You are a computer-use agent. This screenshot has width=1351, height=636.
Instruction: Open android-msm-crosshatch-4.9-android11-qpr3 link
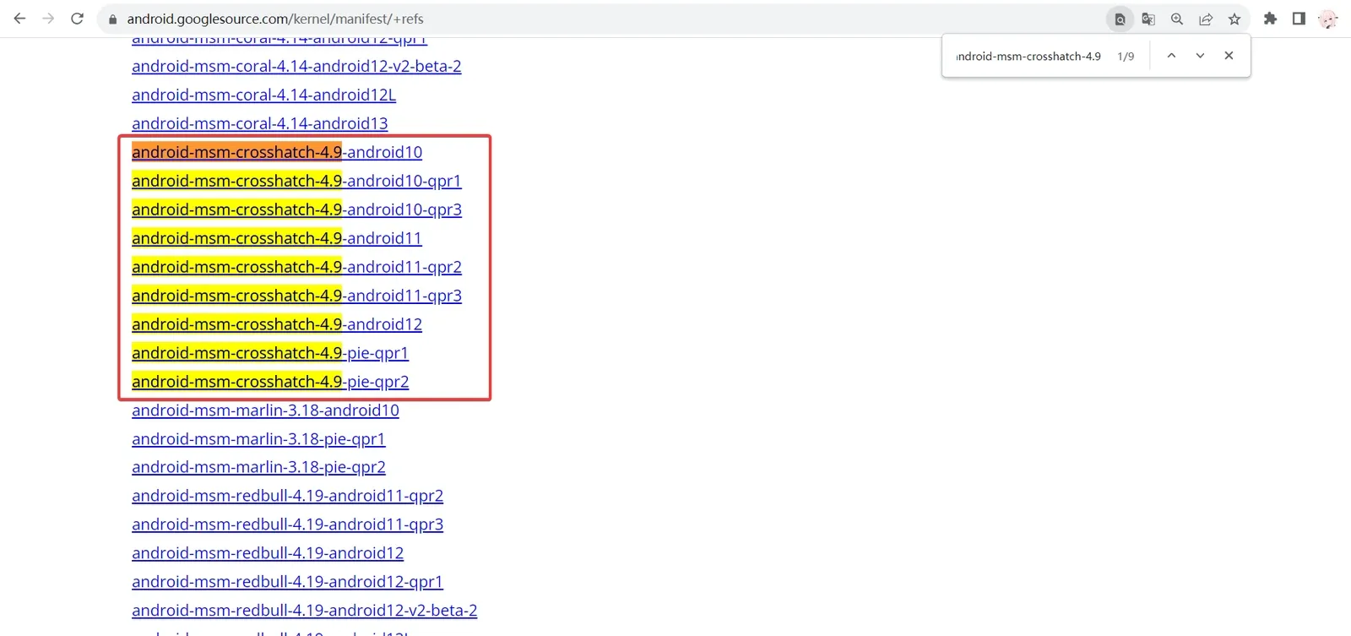point(296,296)
